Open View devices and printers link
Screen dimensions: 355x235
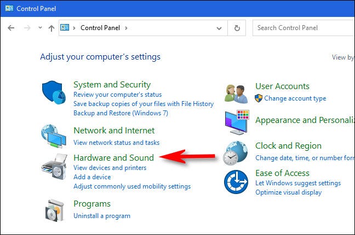[110, 168]
